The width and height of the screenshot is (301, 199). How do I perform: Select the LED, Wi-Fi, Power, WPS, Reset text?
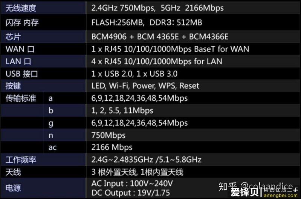(x=145, y=86)
